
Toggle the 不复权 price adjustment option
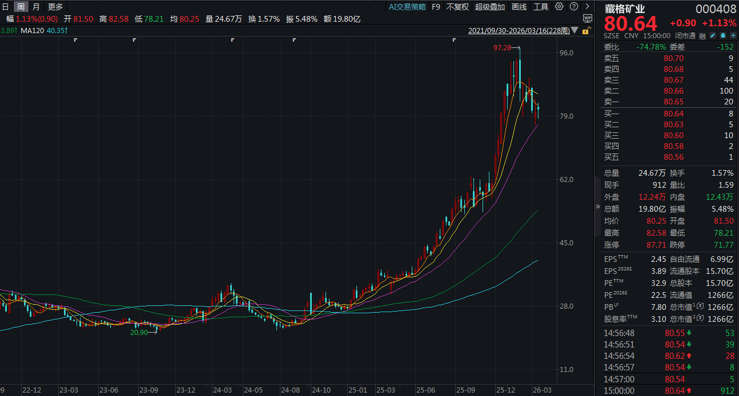point(457,7)
